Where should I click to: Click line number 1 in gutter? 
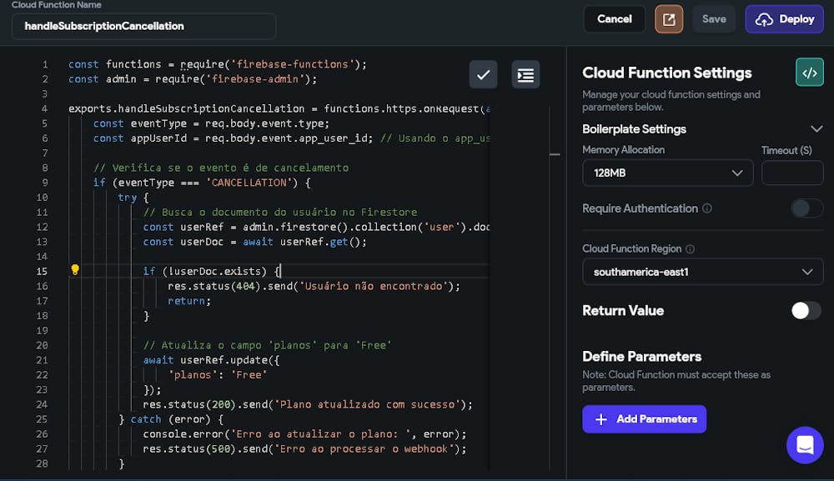click(x=45, y=64)
